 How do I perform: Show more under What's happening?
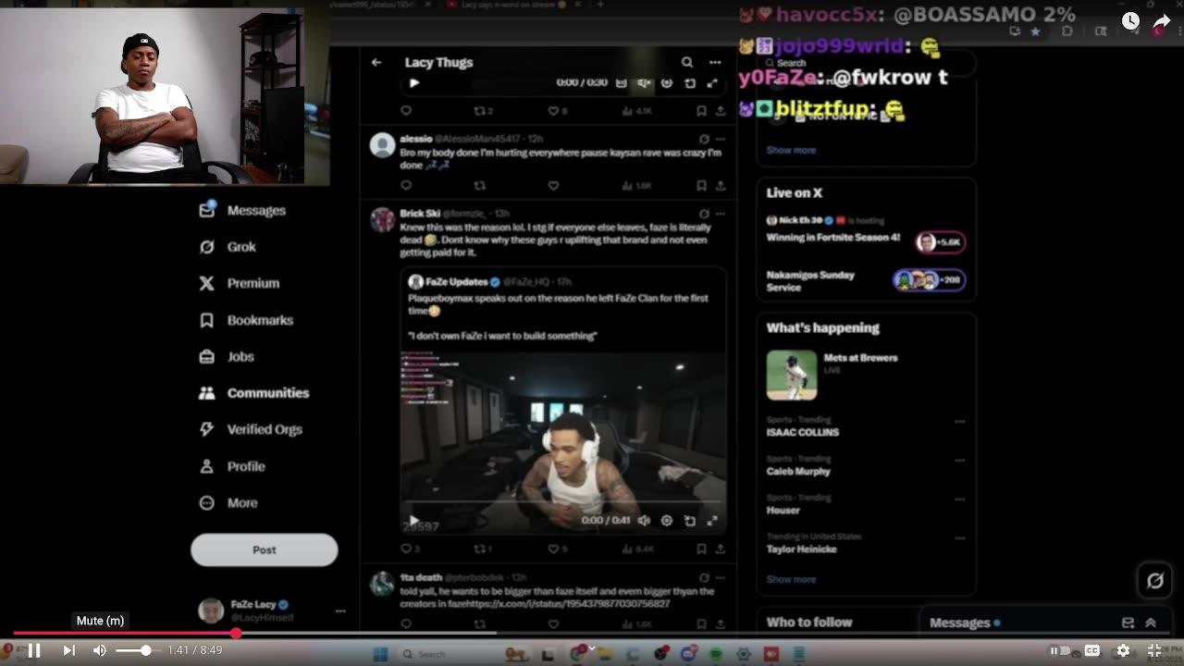point(791,579)
